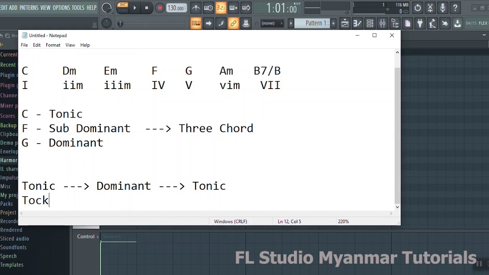
Task: Click Notepad vertical scrollbar up arrow
Action: point(397,53)
